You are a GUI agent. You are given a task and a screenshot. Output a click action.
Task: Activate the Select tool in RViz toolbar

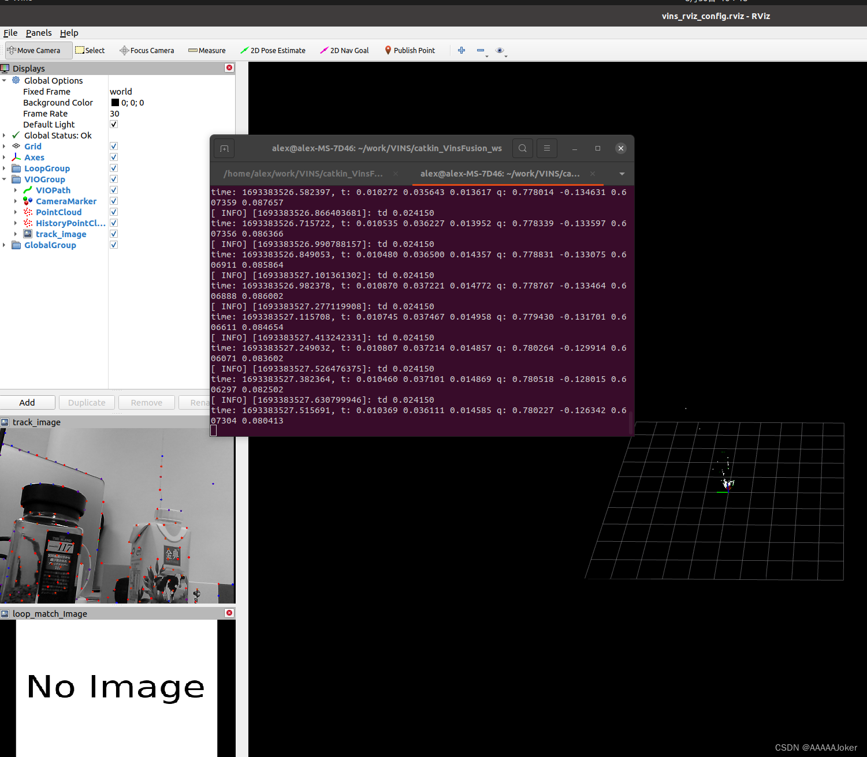(90, 50)
